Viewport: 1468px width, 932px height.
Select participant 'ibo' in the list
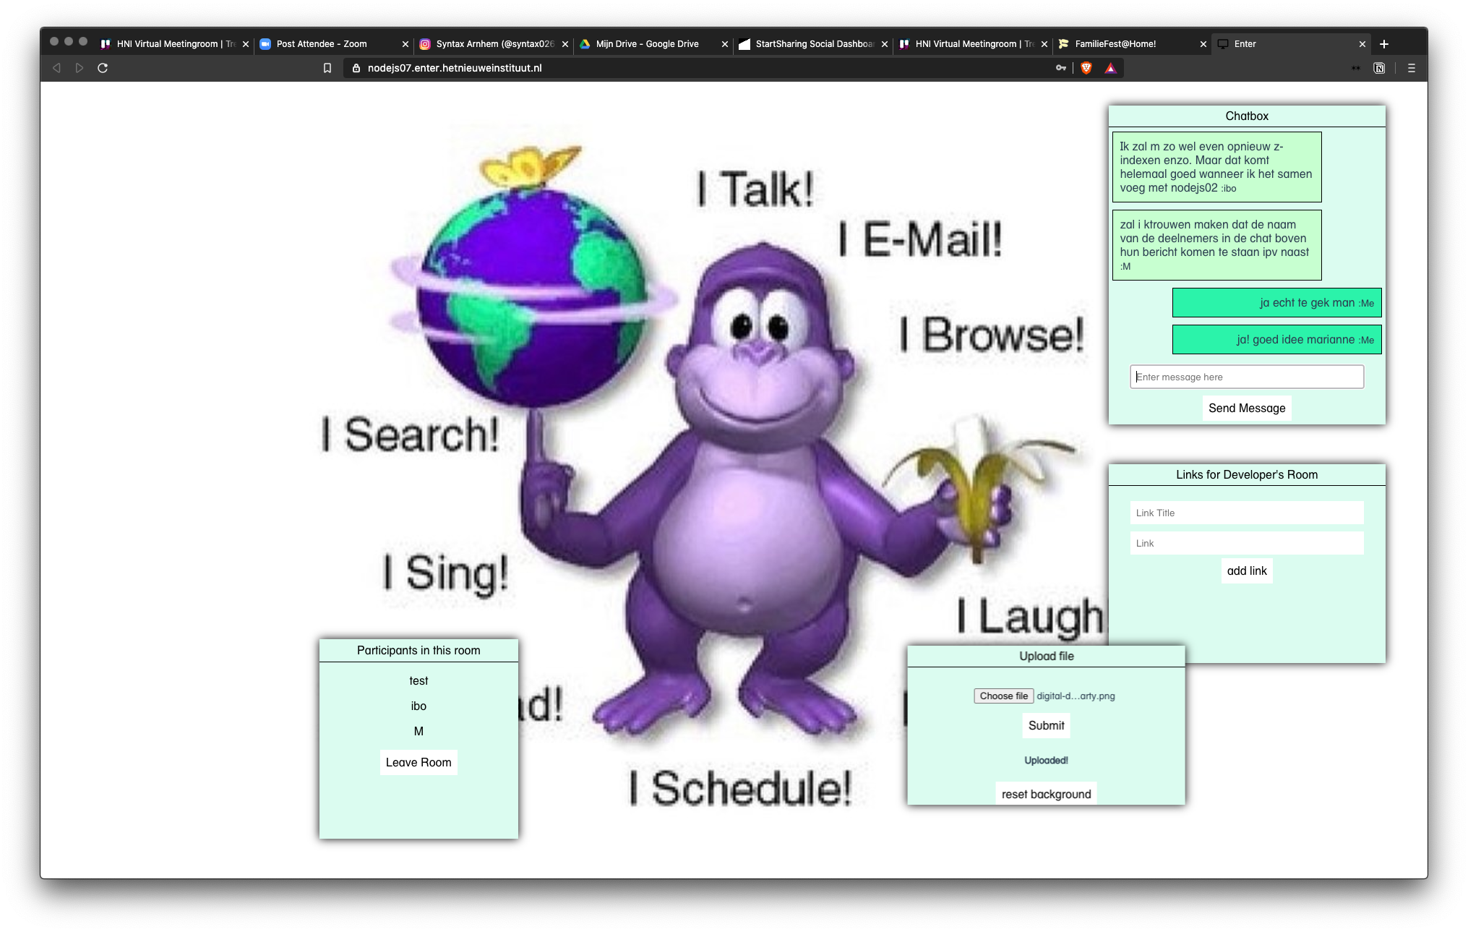coord(418,706)
